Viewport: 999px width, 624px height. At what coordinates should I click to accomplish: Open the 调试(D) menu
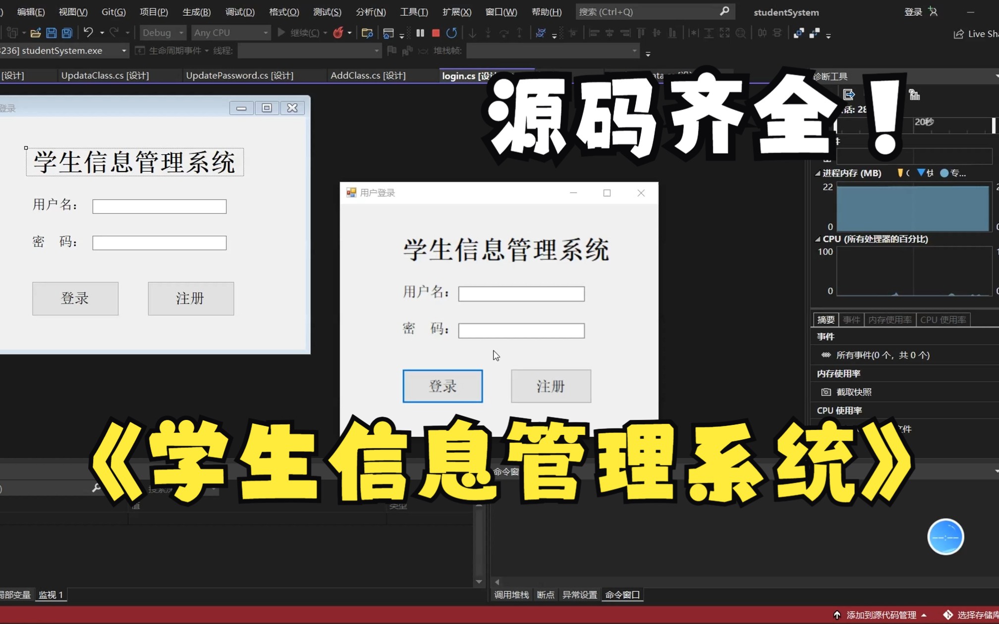240,12
